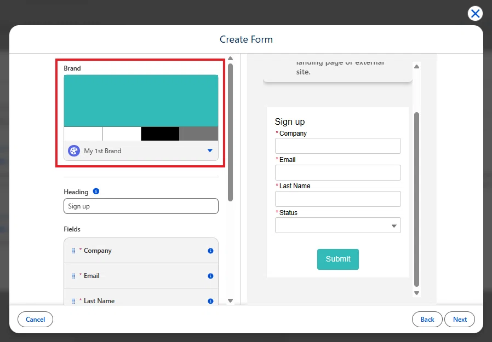Open the Company field info icon
The height and width of the screenshot is (342, 492).
coord(210,251)
